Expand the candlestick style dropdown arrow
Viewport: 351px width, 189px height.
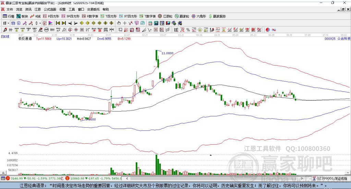(40, 23)
